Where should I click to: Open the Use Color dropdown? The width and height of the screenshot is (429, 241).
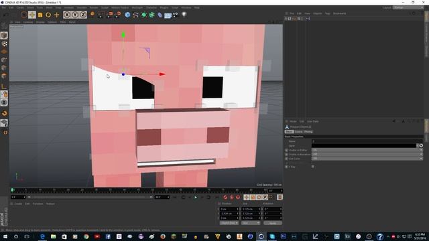click(x=367, y=159)
